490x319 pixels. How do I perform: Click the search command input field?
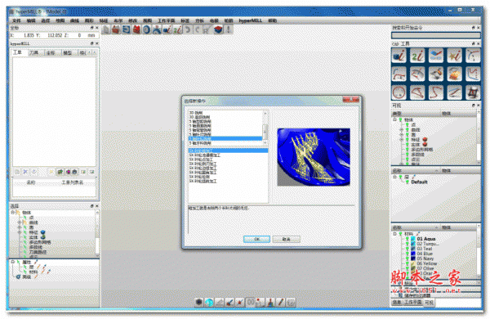[x=435, y=35]
